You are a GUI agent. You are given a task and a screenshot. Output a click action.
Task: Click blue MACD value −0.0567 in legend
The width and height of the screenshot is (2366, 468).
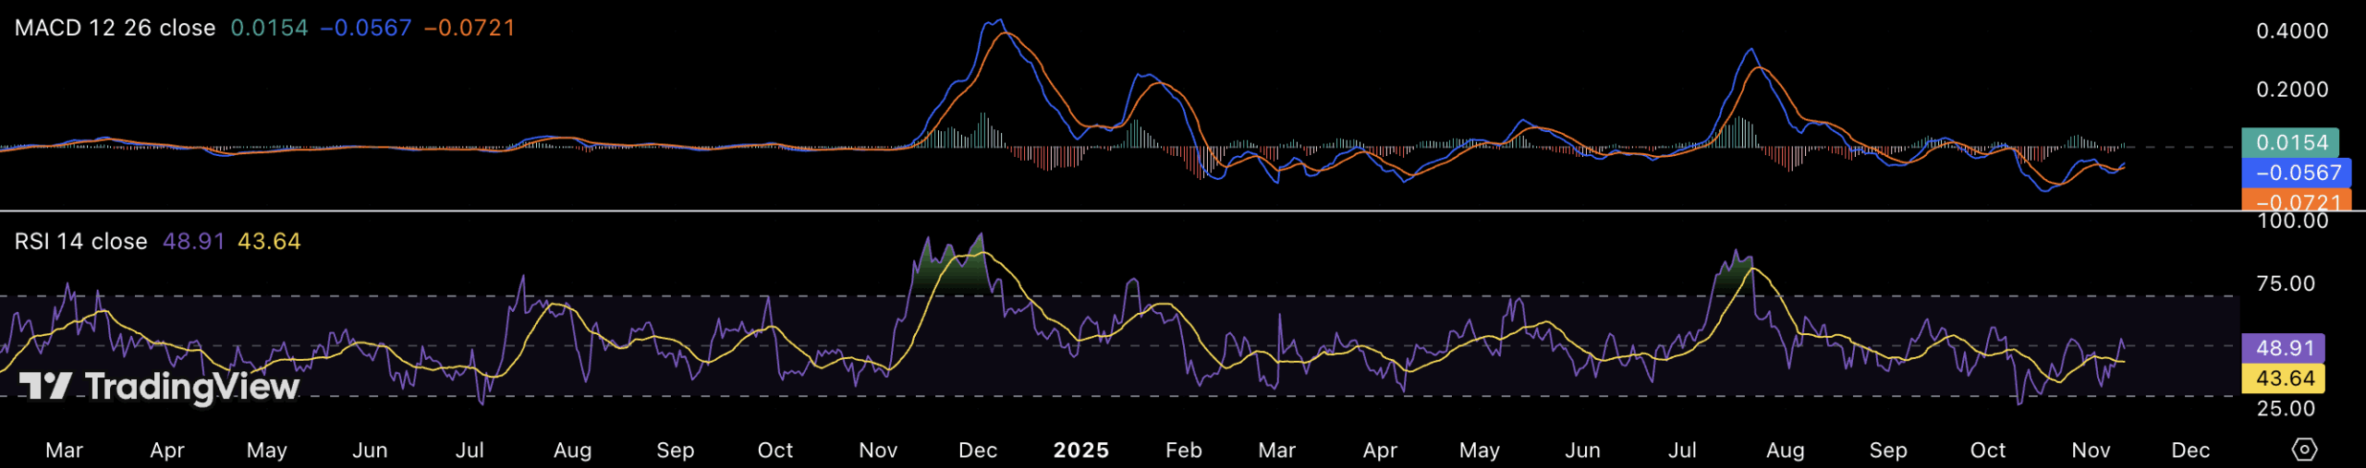pos(366,28)
